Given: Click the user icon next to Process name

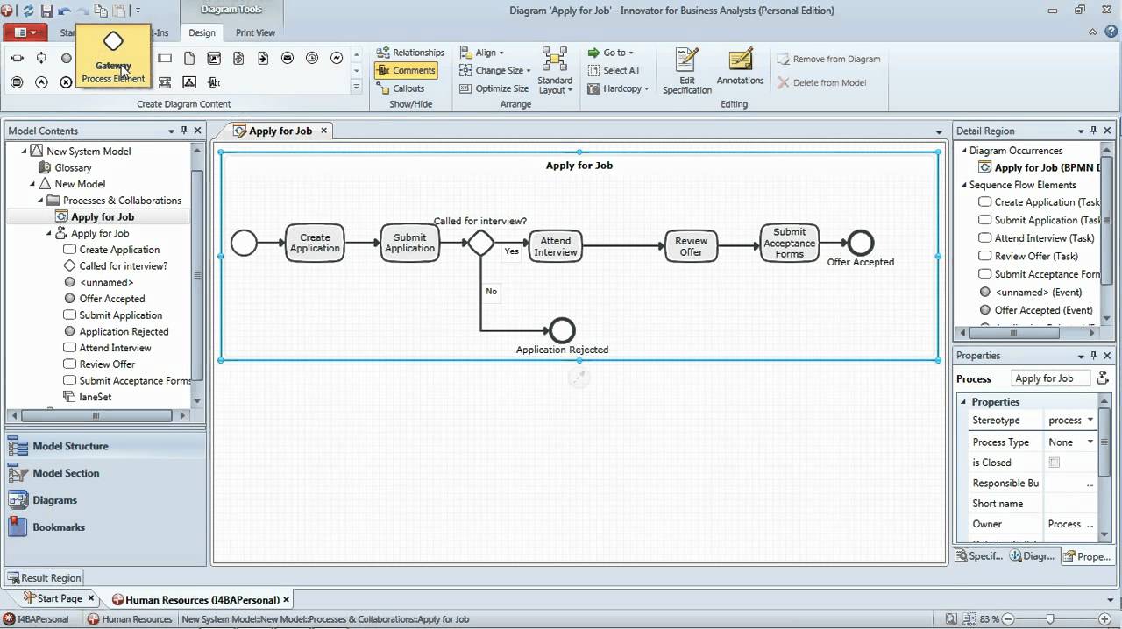Looking at the screenshot, I should pyautogui.click(x=1103, y=378).
